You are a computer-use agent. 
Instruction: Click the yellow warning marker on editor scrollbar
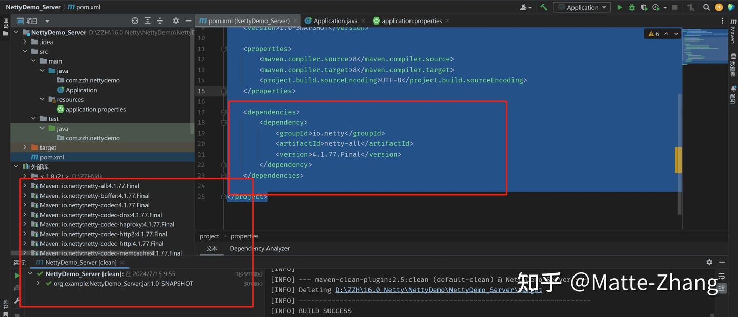click(679, 160)
